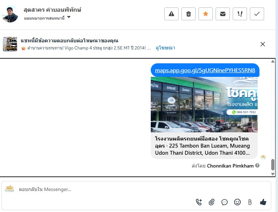This screenshot has width=278, height=212.
Task: Open maps.app.goo.gl link in message bubble
Action: tap(205, 70)
